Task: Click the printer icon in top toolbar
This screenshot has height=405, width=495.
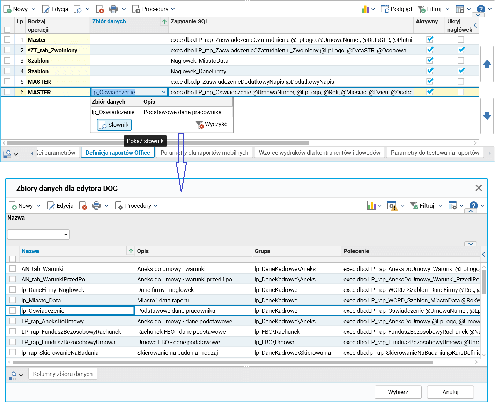Action: [x=113, y=9]
